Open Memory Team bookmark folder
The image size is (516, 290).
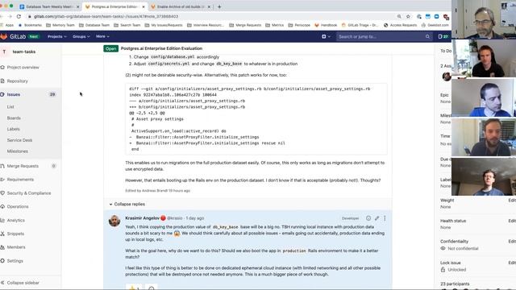pos(60,25)
